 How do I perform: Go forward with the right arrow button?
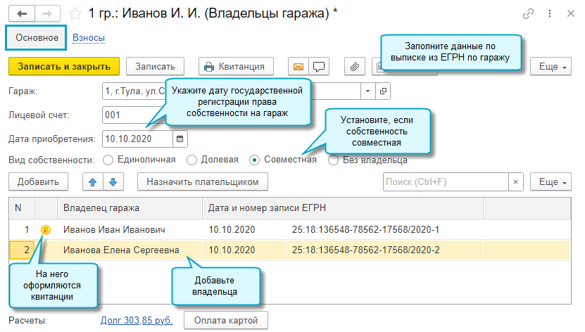[47, 14]
